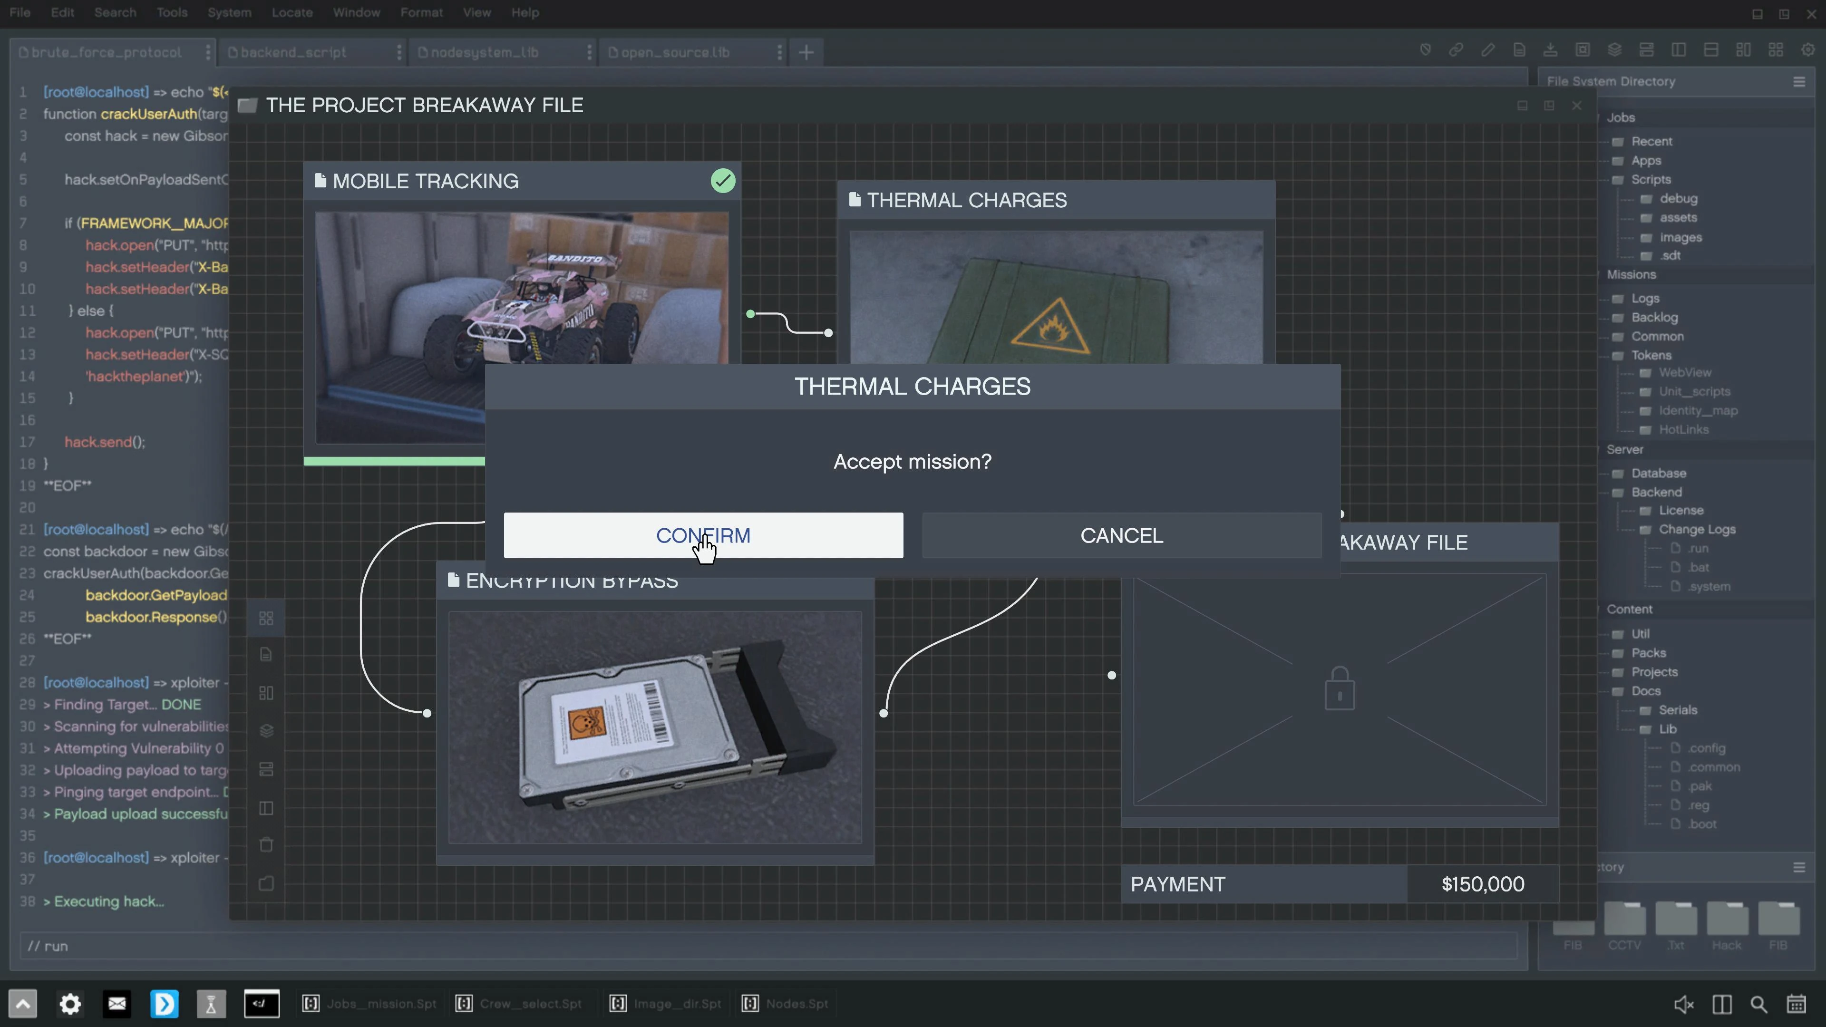Click the trash icon in the left sidebar

click(266, 845)
